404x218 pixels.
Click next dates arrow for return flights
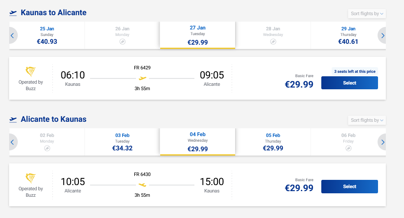(x=382, y=142)
